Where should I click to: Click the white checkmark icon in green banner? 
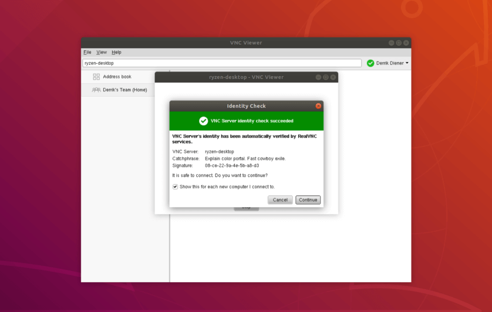click(203, 121)
